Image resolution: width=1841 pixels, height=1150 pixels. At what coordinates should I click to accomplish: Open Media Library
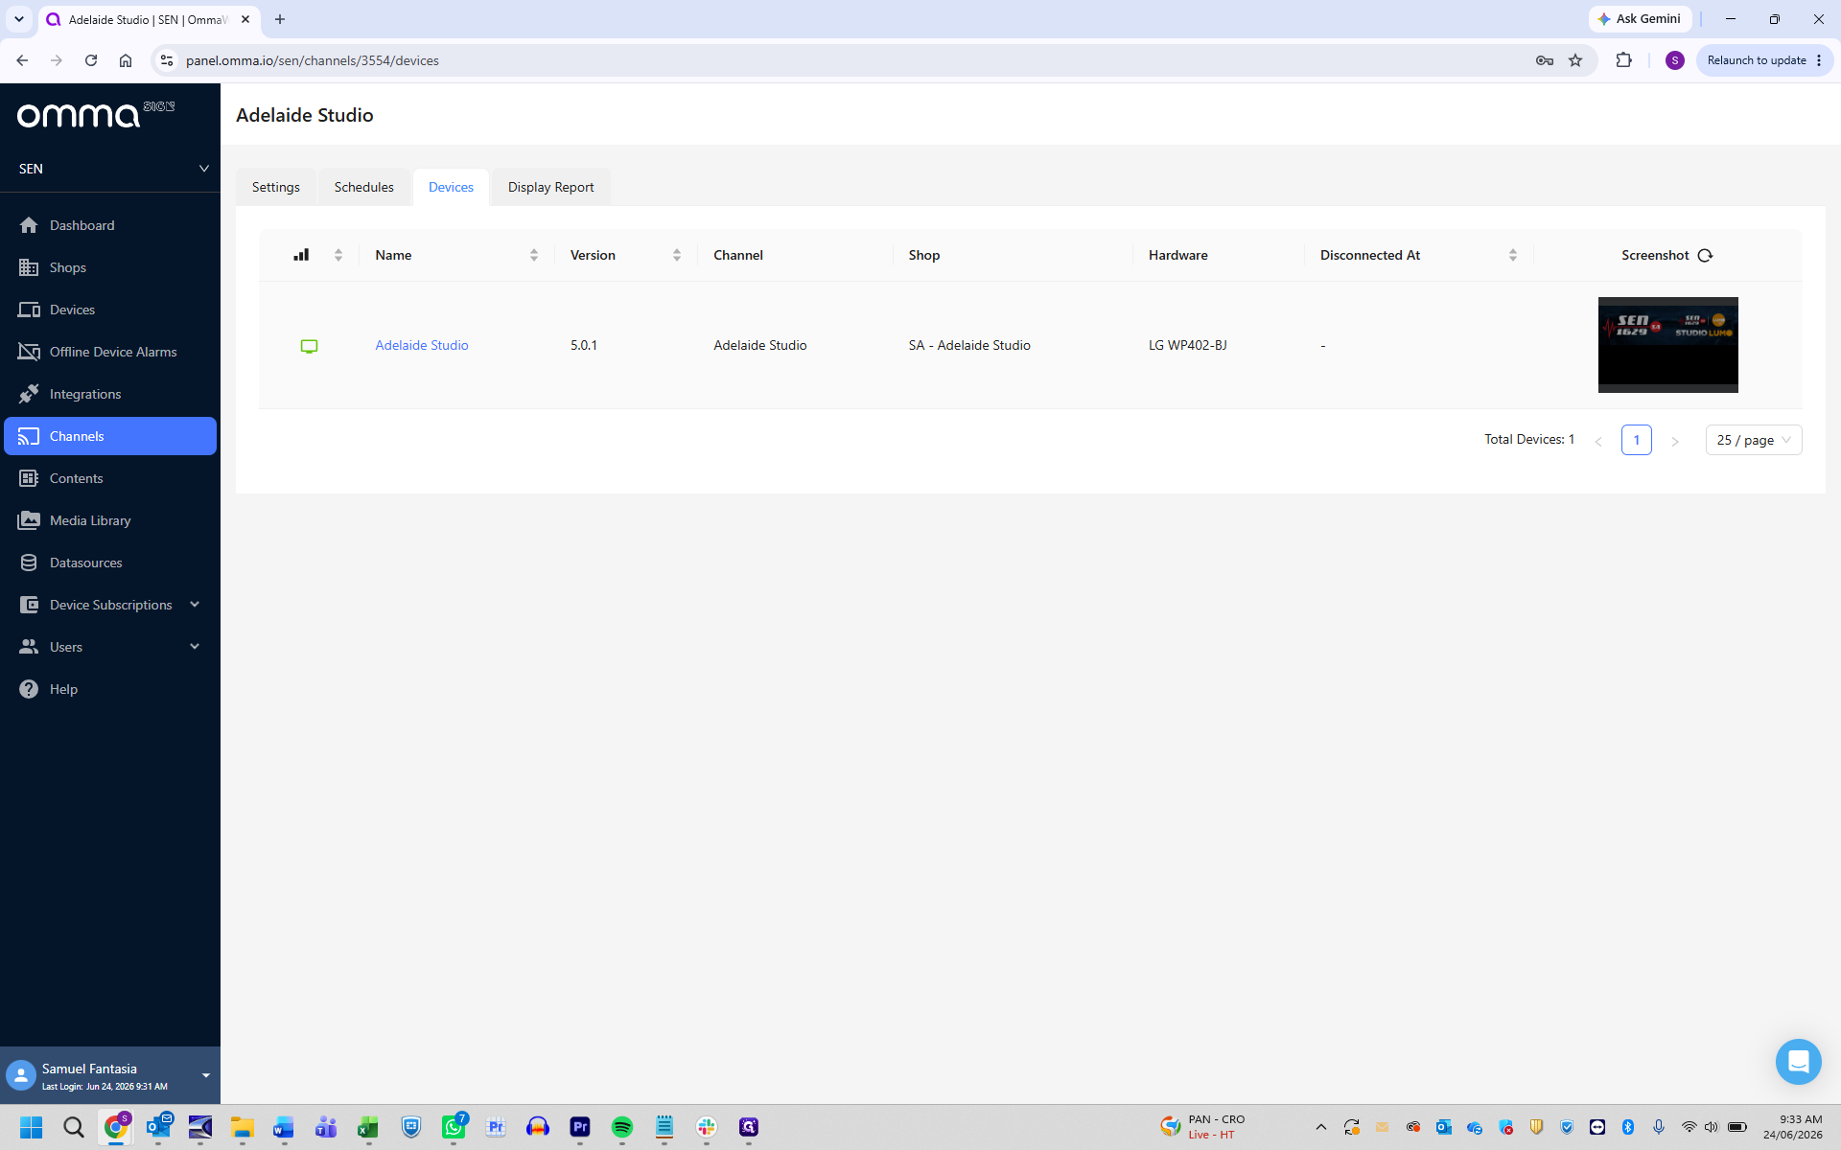click(110, 520)
